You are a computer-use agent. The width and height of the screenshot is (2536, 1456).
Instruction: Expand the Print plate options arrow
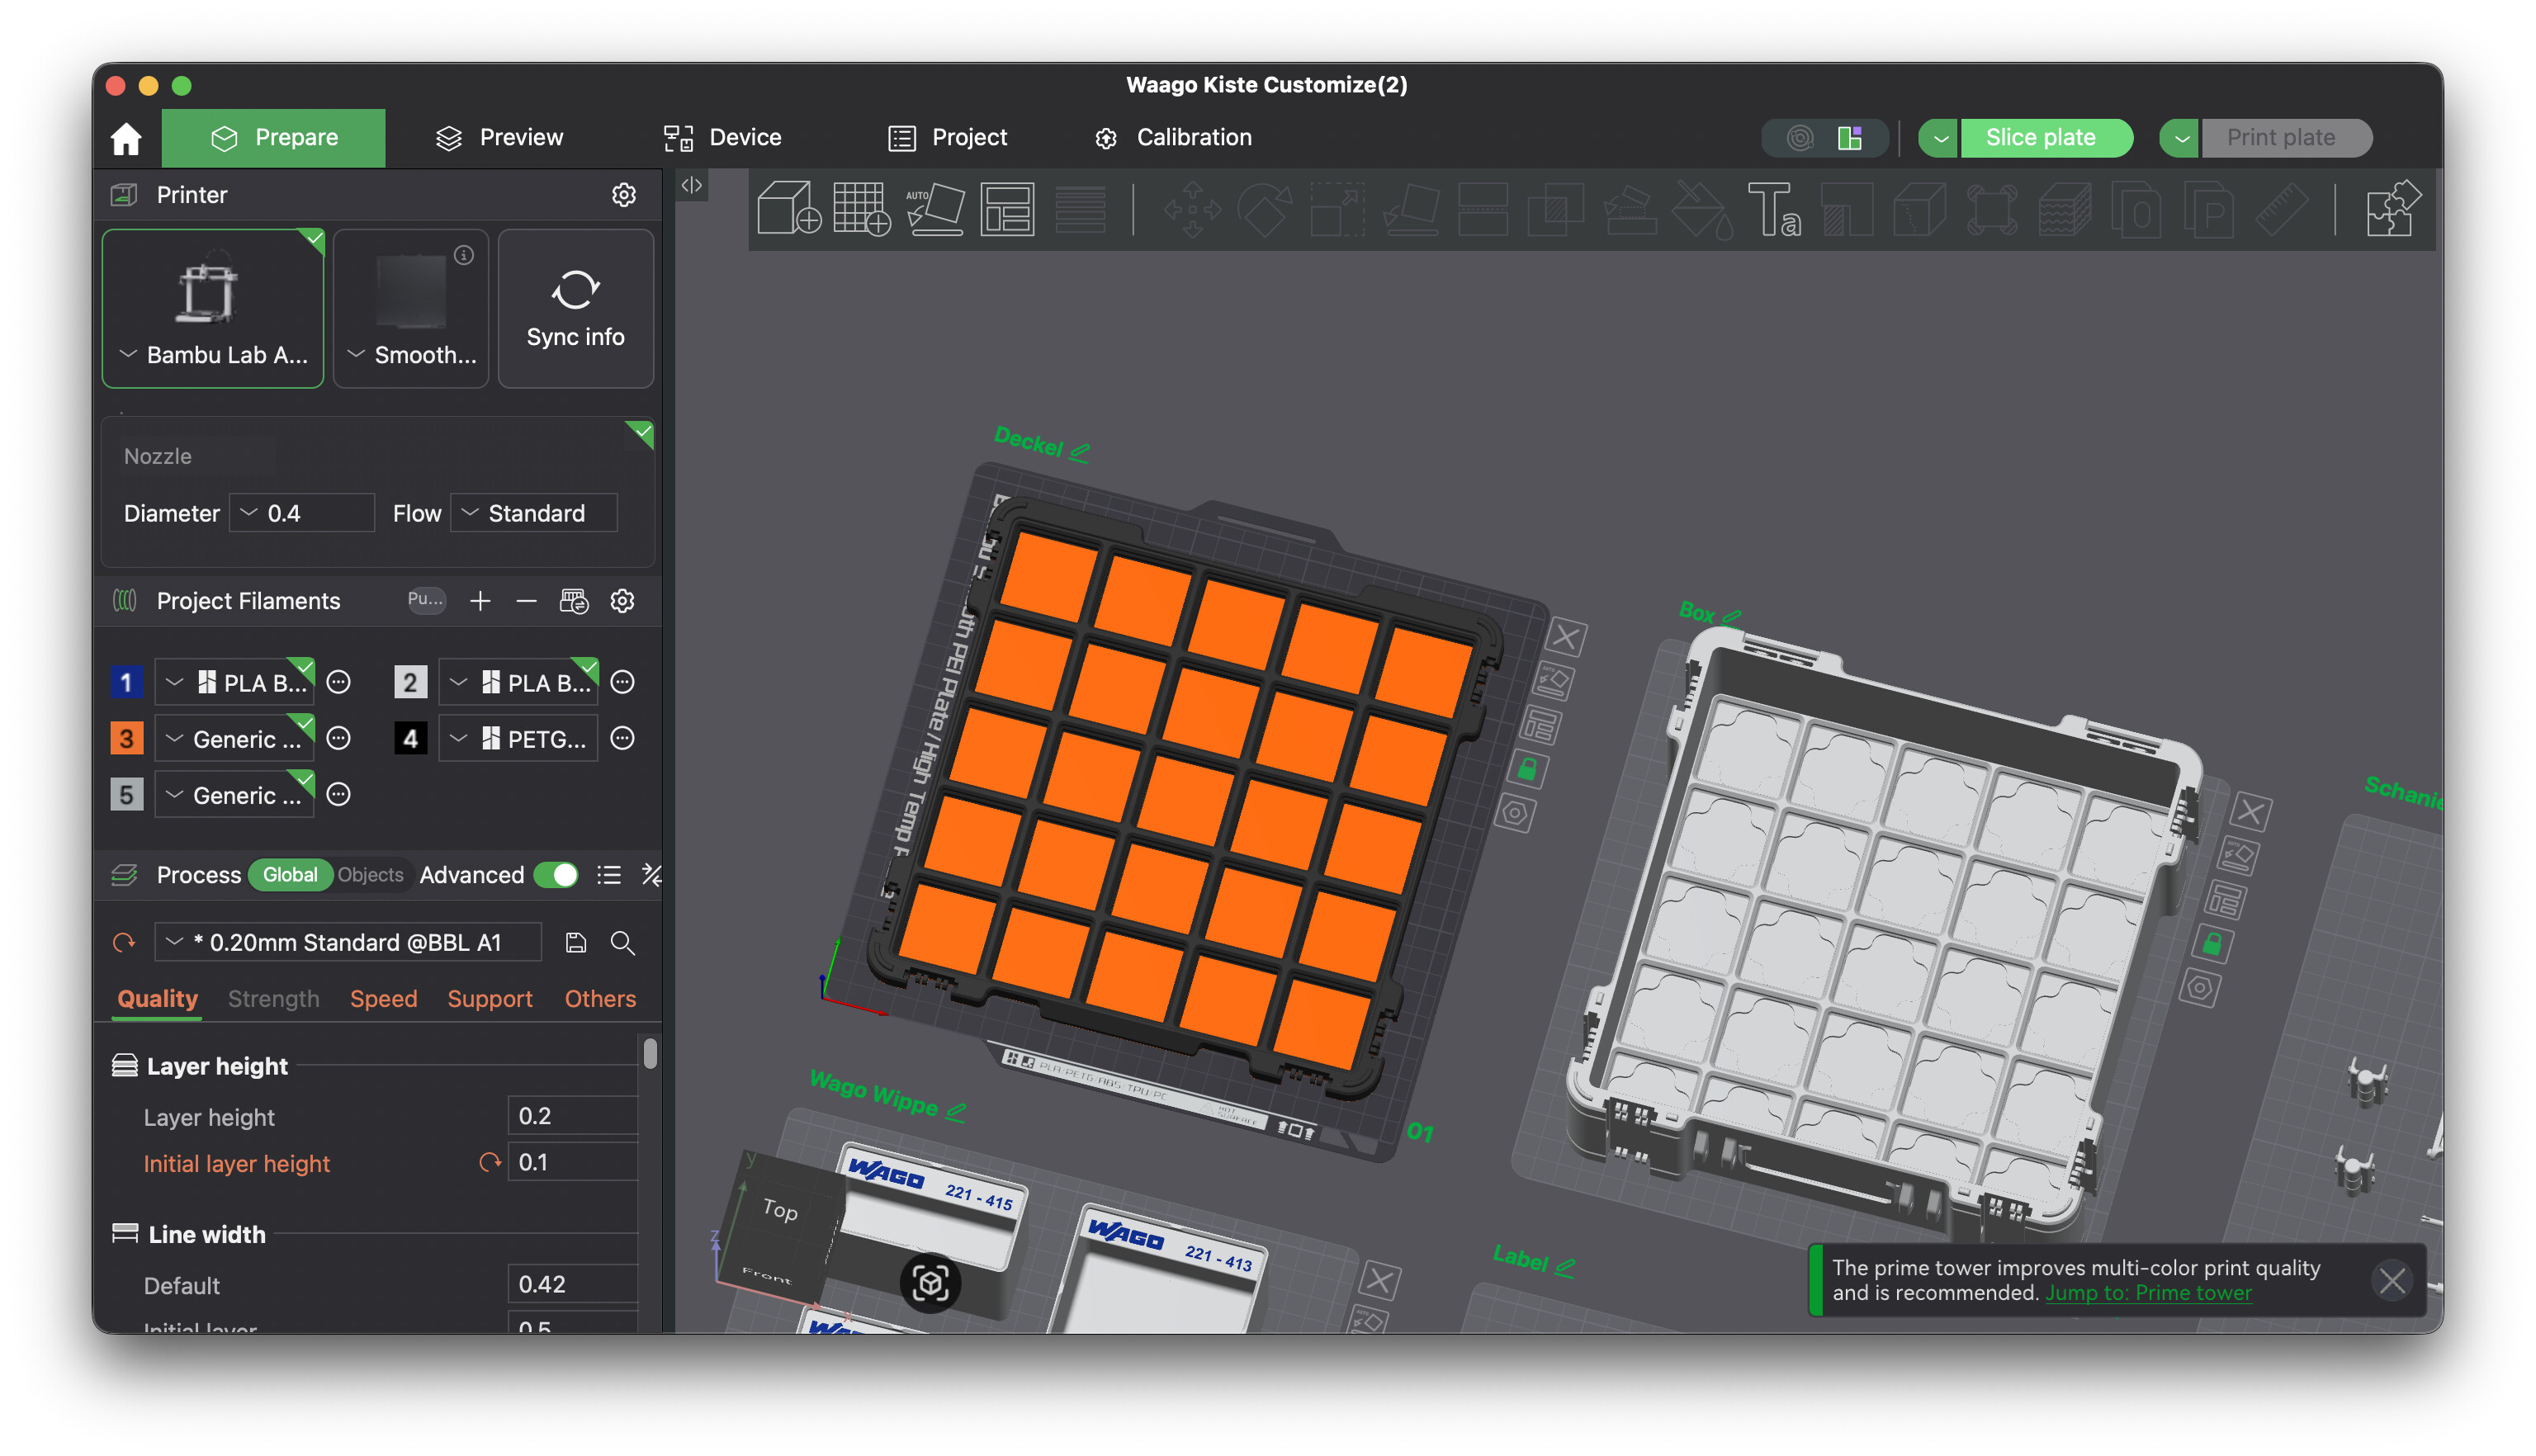pos(2181,138)
